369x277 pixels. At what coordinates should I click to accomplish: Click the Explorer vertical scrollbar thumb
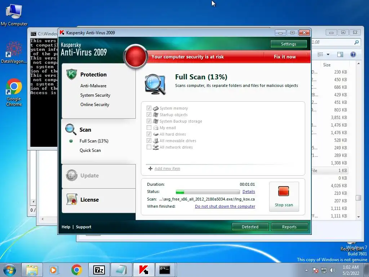(358, 198)
